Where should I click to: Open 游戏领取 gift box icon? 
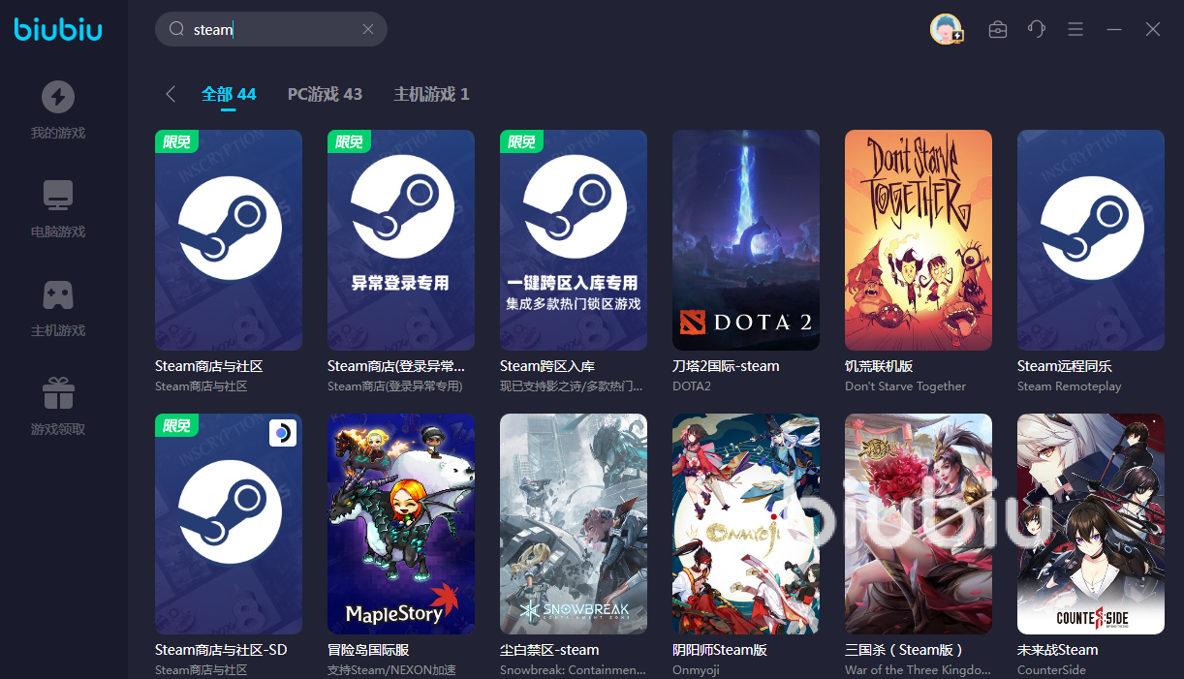[58, 392]
